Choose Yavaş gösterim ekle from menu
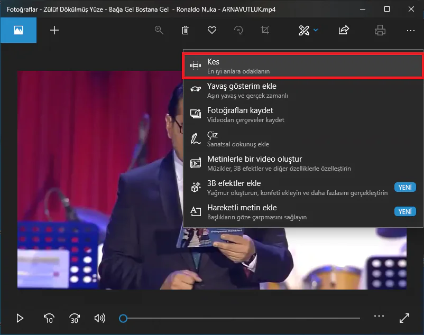Image resolution: width=424 pixels, height=335 pixels. [x=302, y=90]
